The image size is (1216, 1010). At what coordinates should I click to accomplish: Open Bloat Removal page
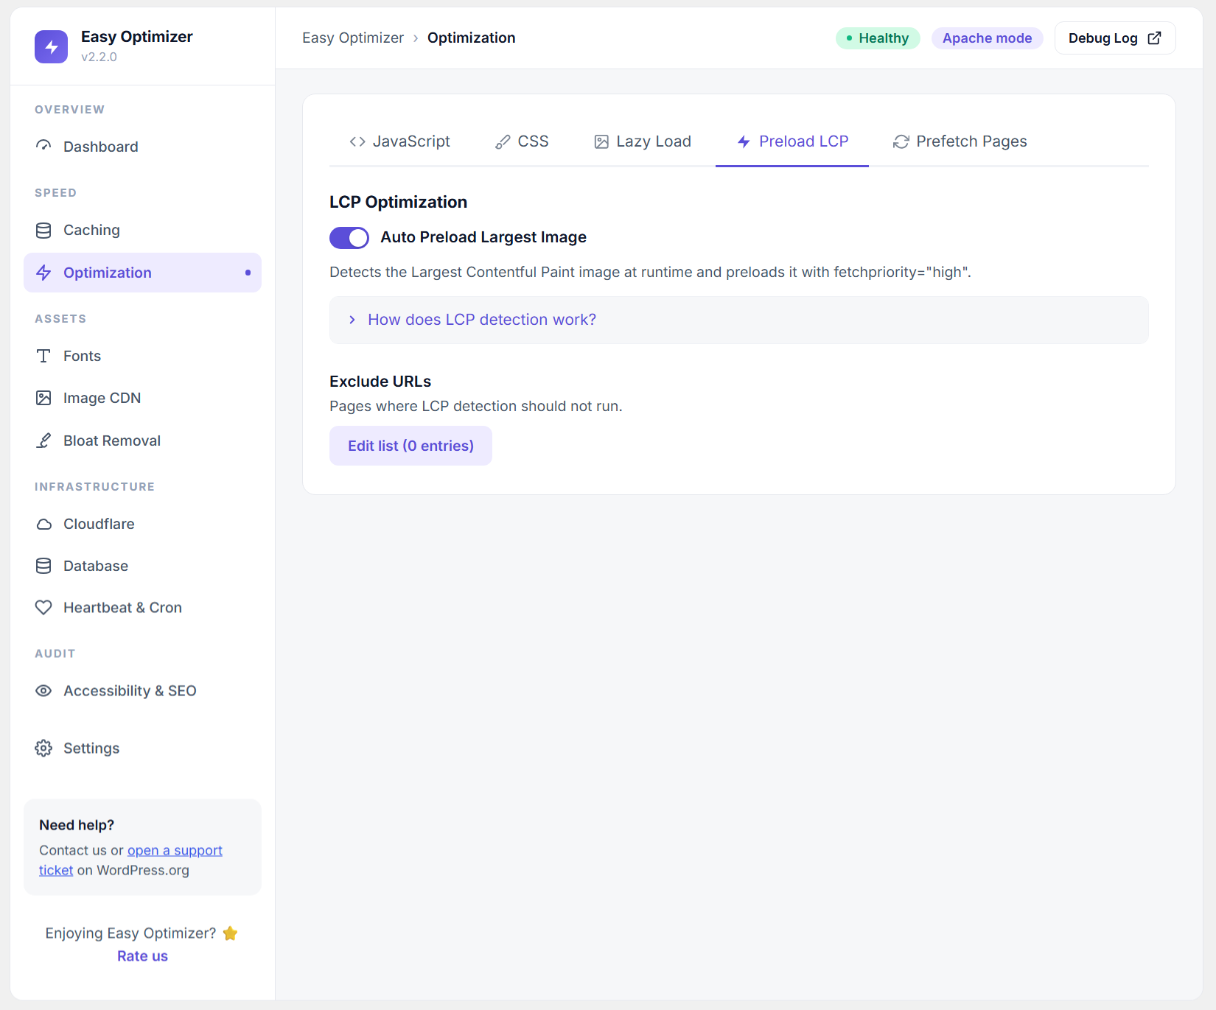142,441
